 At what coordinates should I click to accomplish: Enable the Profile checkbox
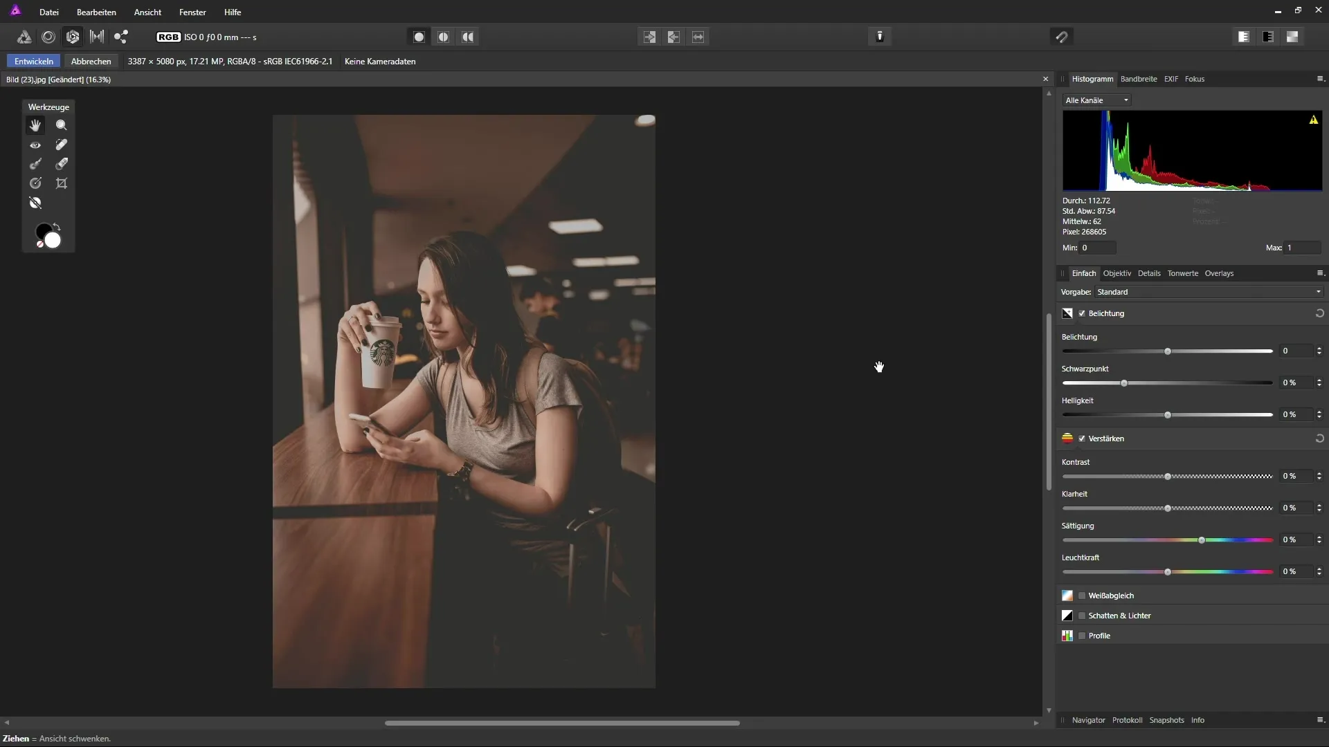click(x=1082, y=636)
